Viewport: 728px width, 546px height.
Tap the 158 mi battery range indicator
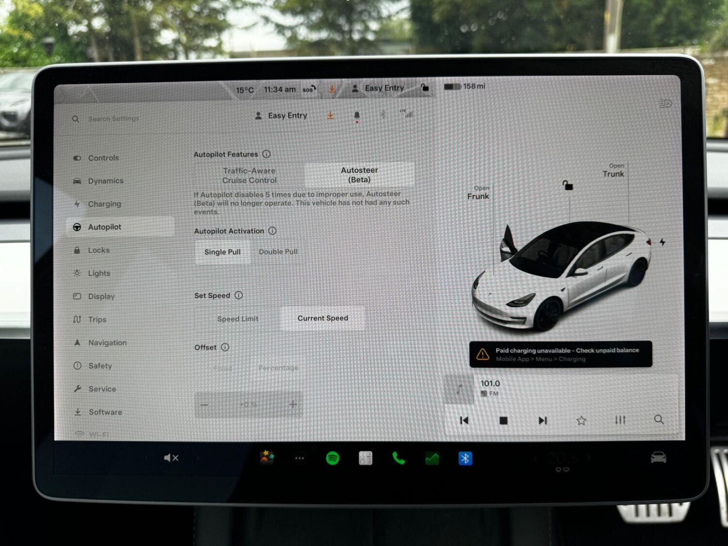pos(464,86)
